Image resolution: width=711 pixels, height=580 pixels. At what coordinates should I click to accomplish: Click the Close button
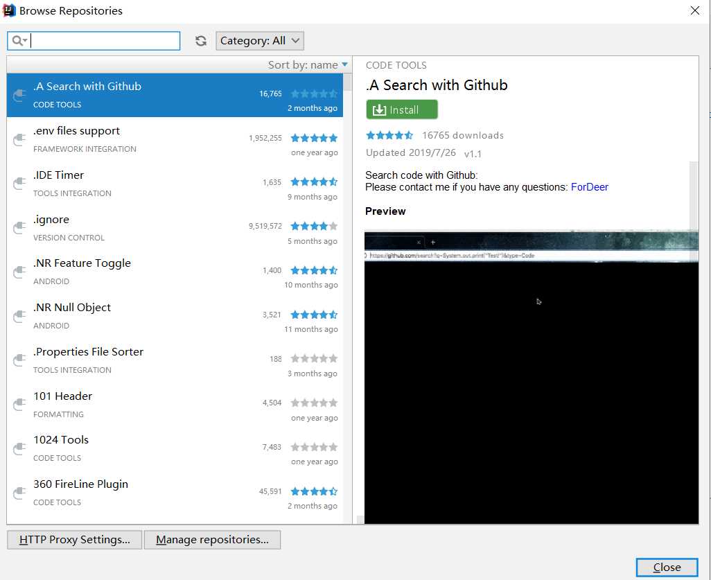click(667, 568)
